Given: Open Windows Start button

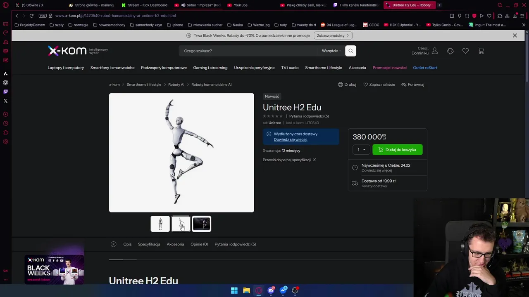Looking at the screenshot, I should [234, 290].
